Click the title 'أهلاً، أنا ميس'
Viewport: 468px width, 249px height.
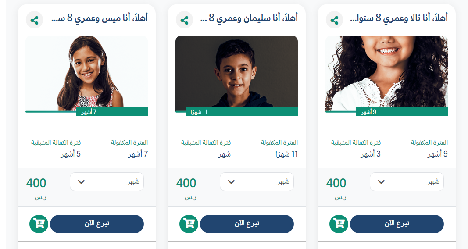[x=100, y=18]
